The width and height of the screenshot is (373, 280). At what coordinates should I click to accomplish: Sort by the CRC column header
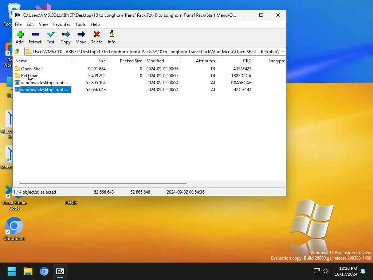click(235, 61)
